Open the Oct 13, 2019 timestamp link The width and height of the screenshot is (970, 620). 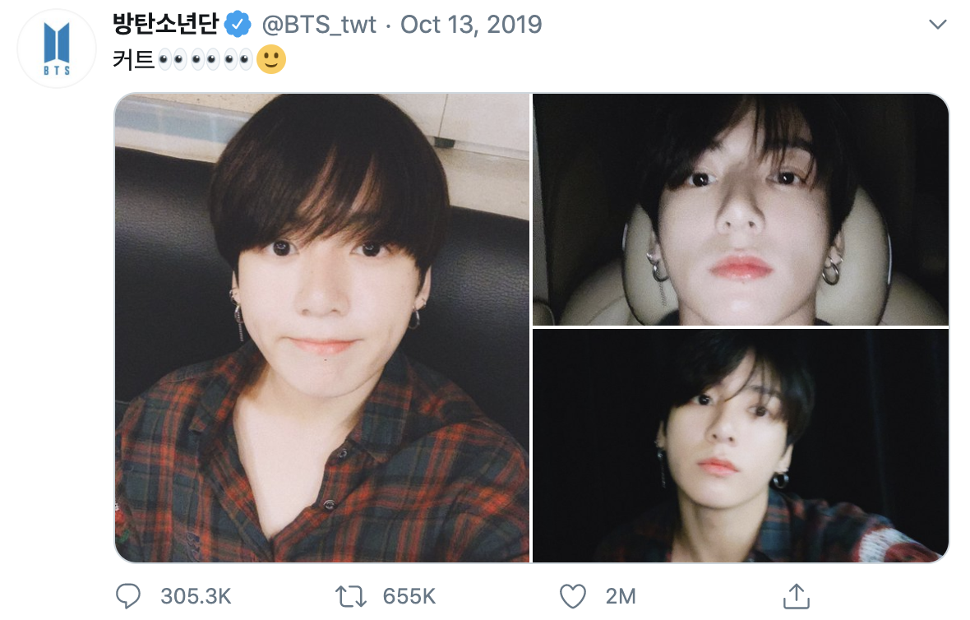tap(471, 25)
